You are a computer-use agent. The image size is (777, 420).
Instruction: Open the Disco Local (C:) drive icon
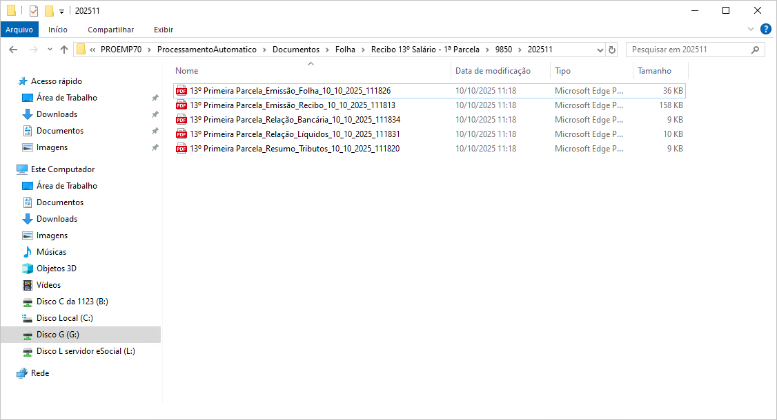point(28,318)
